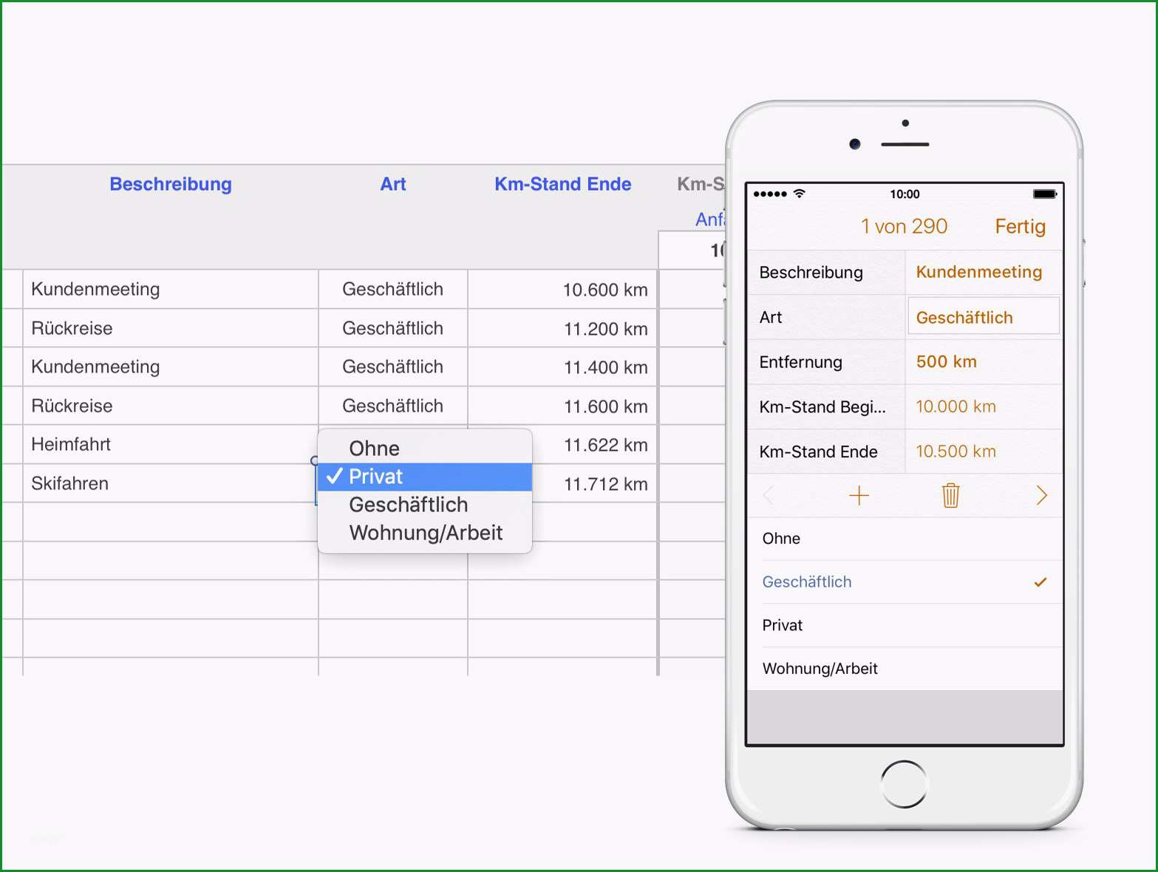Select the Skifahren description cell
This screenshot has height=872, width=1158.
[x=171, y=483]
